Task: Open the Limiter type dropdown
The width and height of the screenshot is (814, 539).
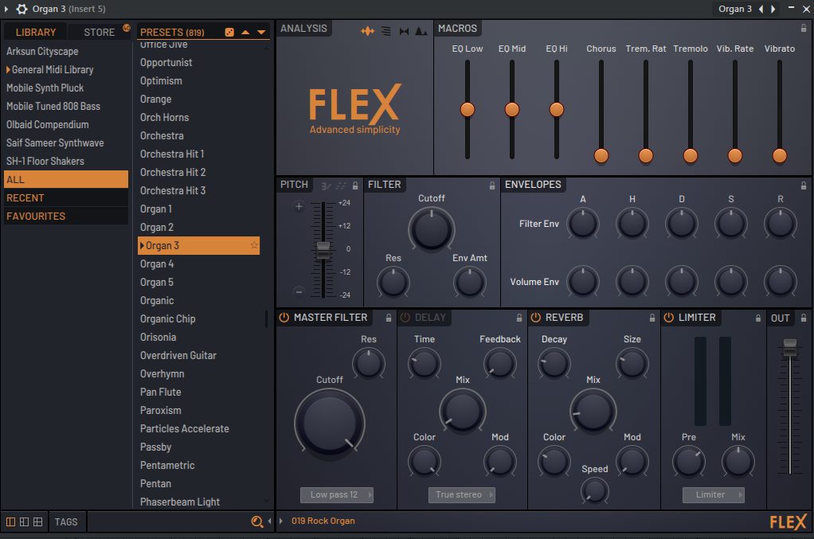Action: click(714, 495)
